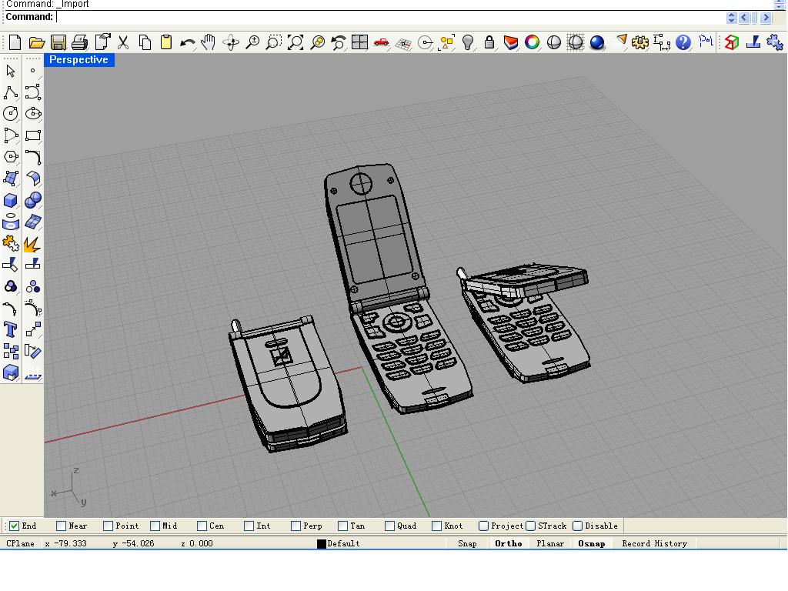Viewport: 788px width, 591px height.
Task: Select the Box solid tool
Action: 11,201
